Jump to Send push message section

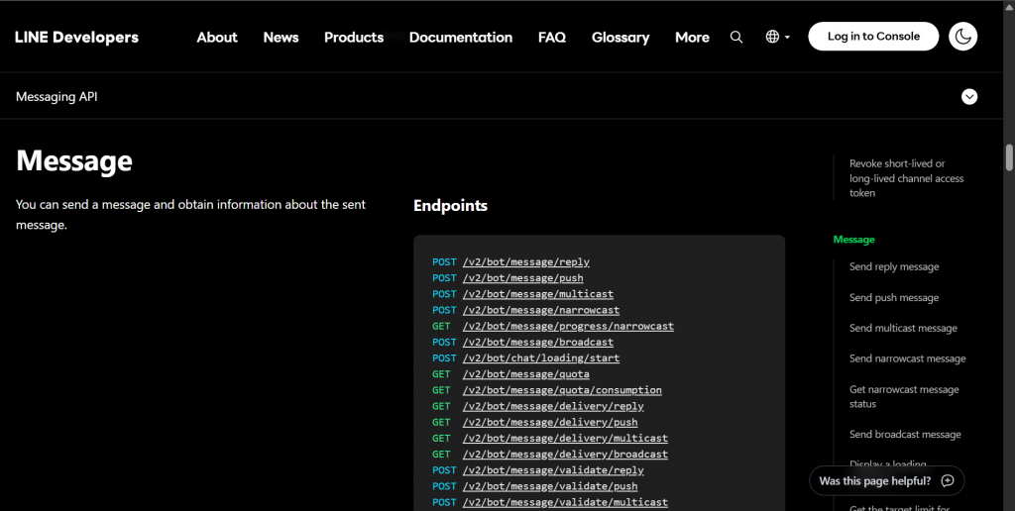(x=894, y=297)
